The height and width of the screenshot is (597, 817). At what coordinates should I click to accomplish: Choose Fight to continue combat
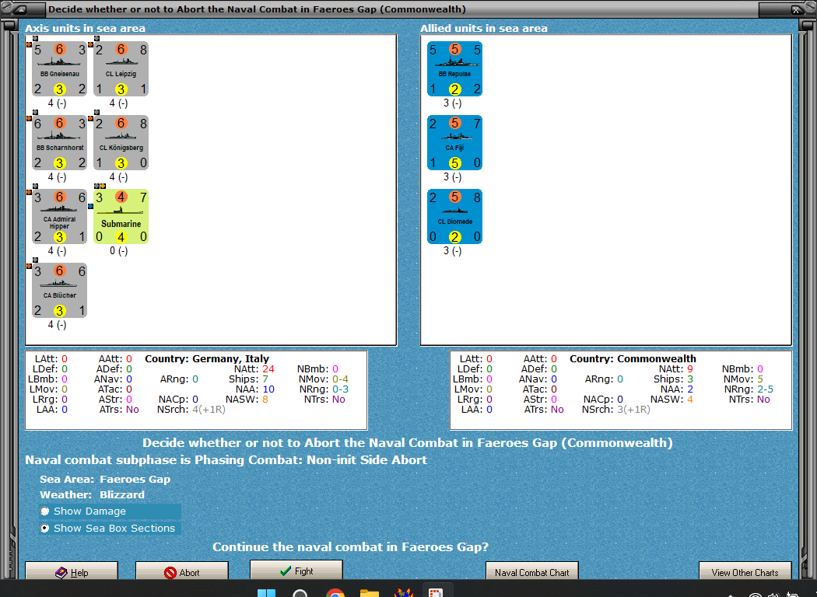(296, 571)
